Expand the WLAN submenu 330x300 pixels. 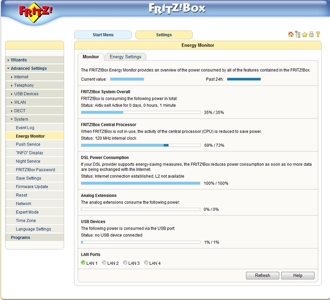click(20, 102)
